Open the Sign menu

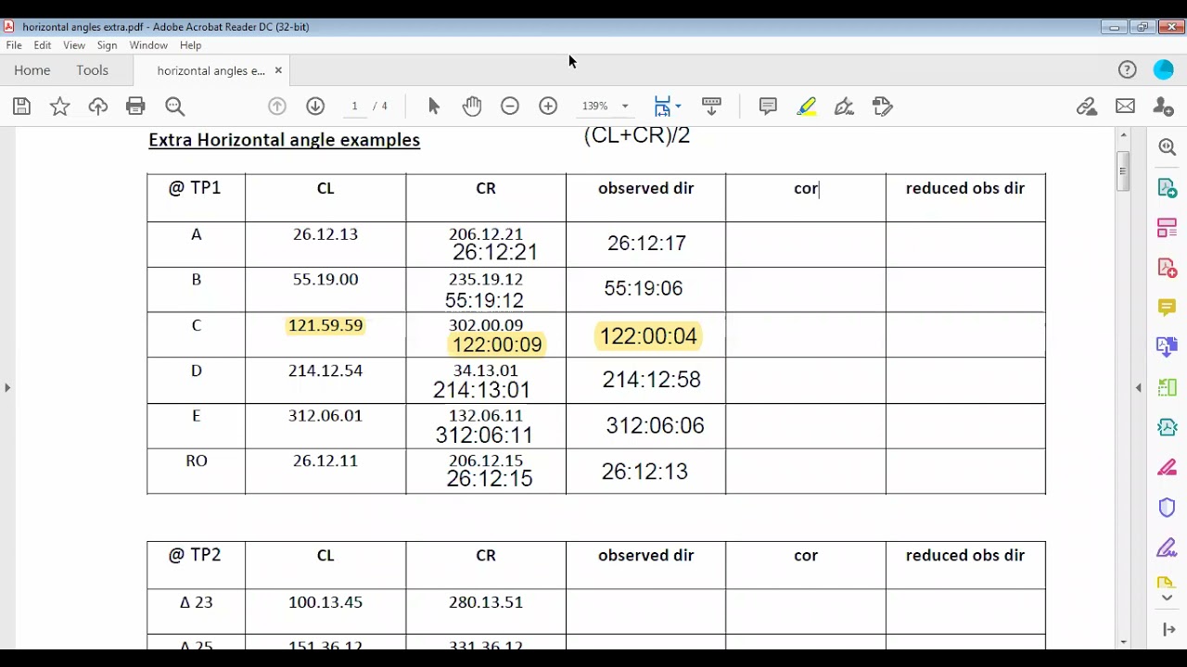pyautogui.click(x=107, y=44)
